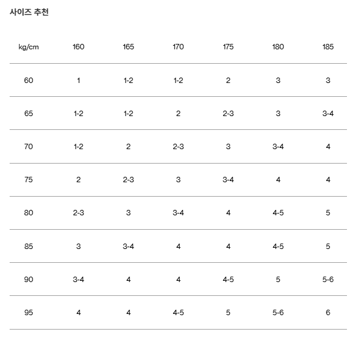Click the 185 cm column header
359x338 pixels.
328,47
